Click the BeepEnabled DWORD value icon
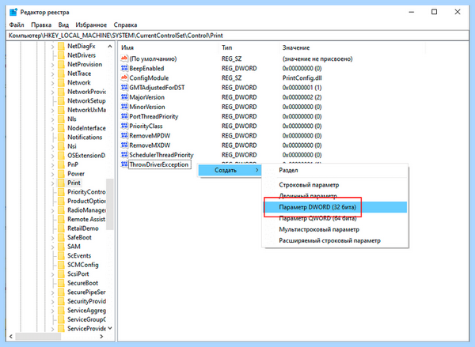Image resolution: width=475 pixels, height=347 pixels. (124, 68)
